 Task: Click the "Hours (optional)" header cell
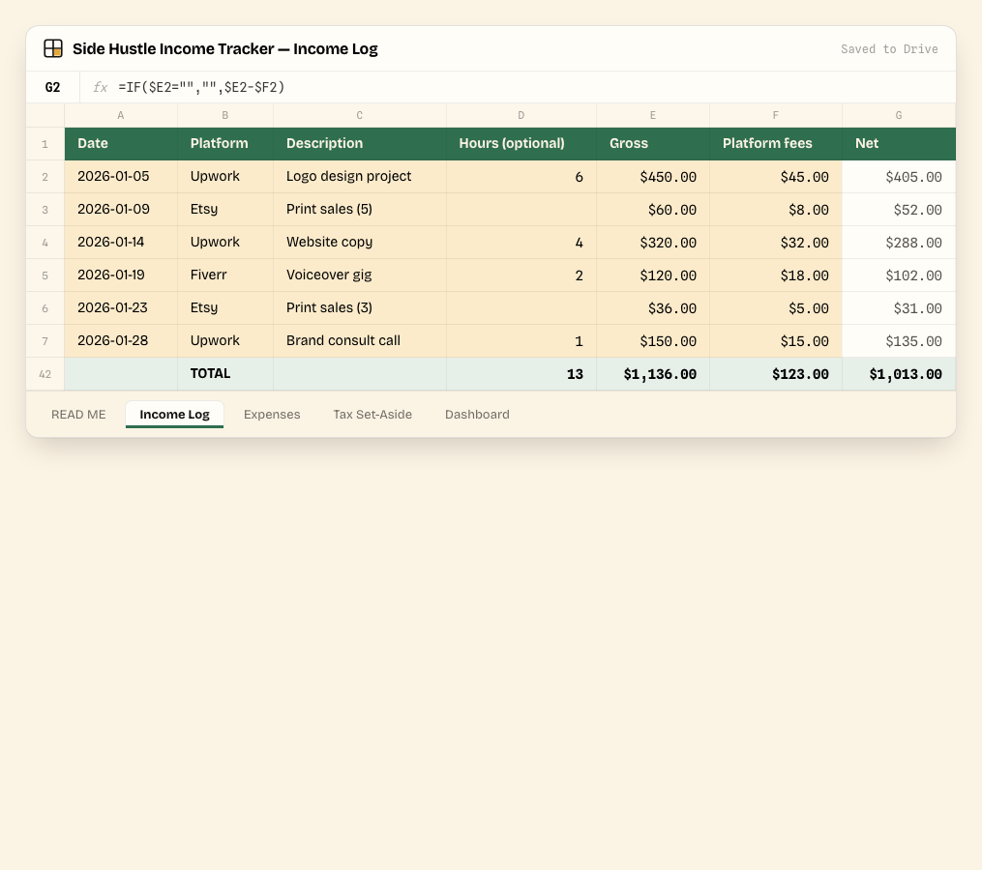[x=521, y=144]
